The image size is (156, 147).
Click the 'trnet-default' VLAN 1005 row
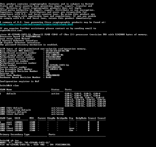coord(32,114)
